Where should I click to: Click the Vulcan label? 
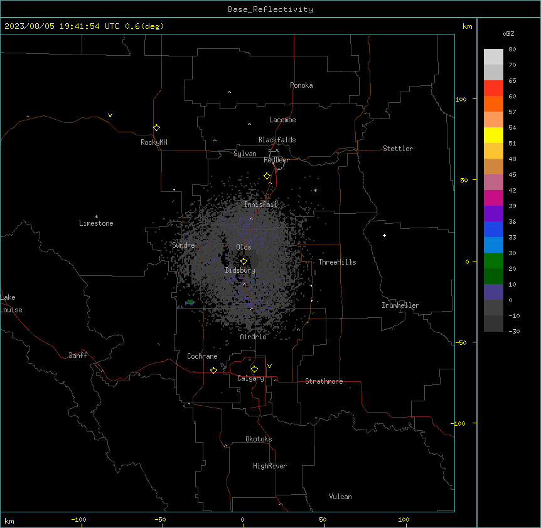tap(340, 497)
